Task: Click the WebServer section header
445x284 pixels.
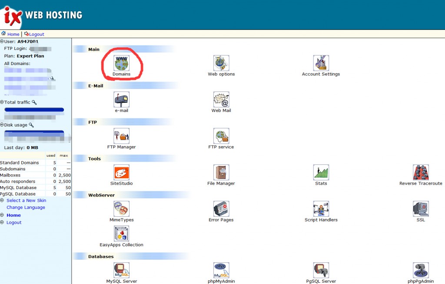Action: [x=101, y=195]
